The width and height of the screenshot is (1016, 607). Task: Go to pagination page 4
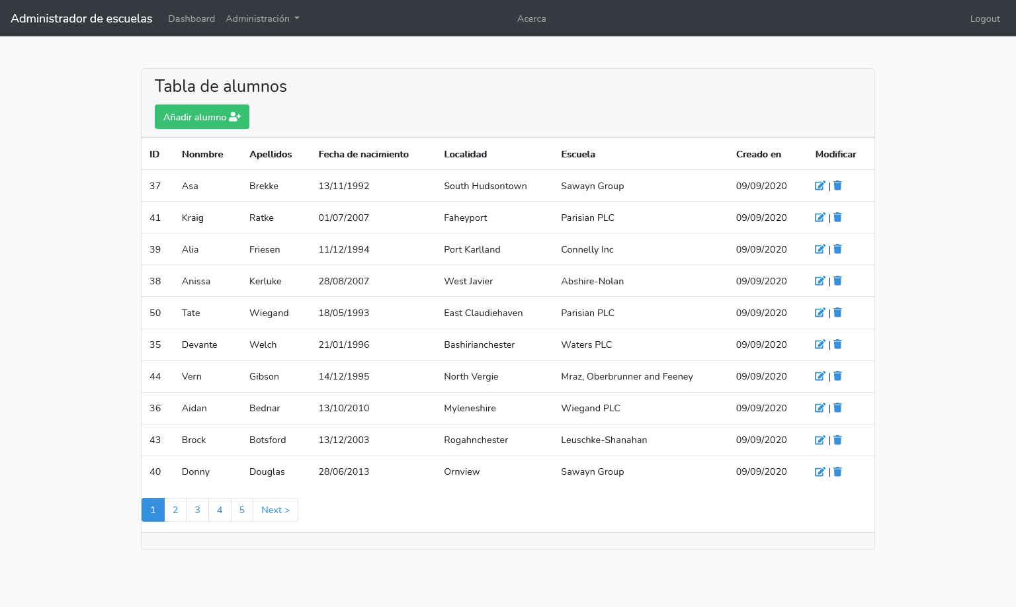220,510
